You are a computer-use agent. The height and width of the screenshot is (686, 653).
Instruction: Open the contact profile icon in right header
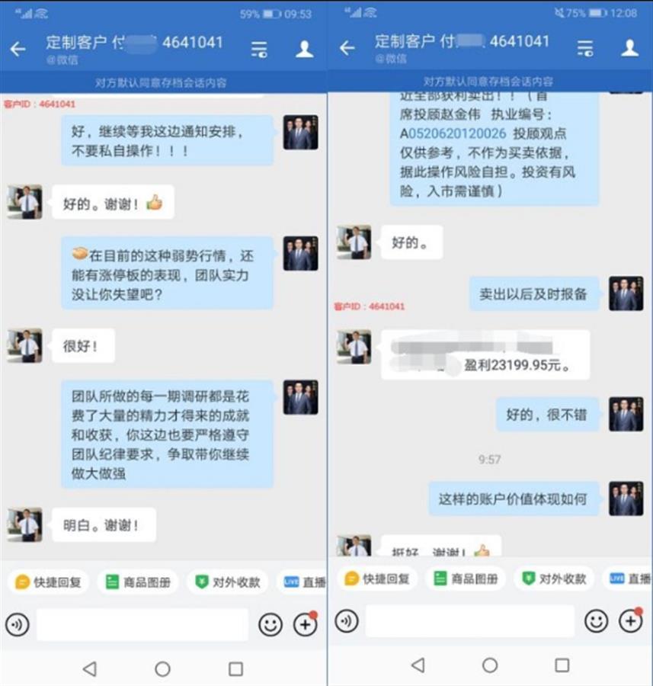pyautogui.click(x=630, y=48)
